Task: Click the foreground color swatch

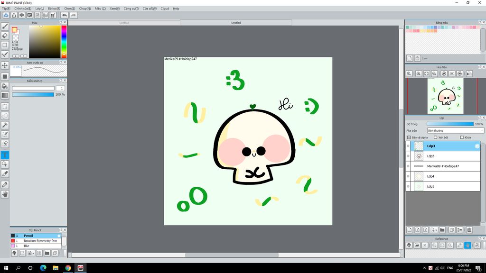Action: point(14,30)
